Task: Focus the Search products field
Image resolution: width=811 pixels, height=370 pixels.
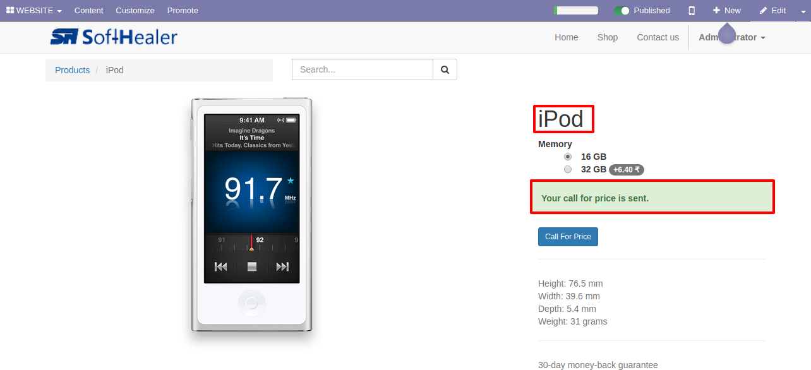Action: 363,69
